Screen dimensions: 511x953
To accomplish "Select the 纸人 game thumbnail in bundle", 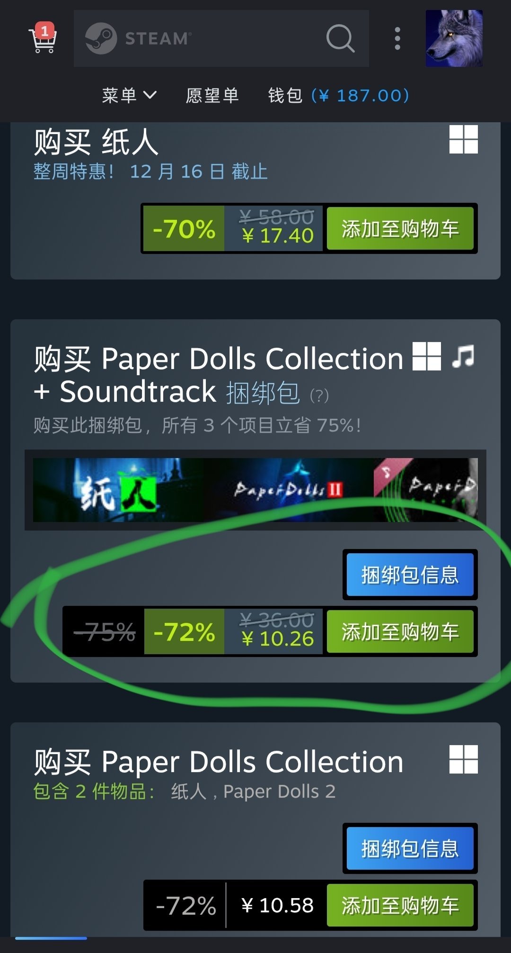I will point(118,490).
